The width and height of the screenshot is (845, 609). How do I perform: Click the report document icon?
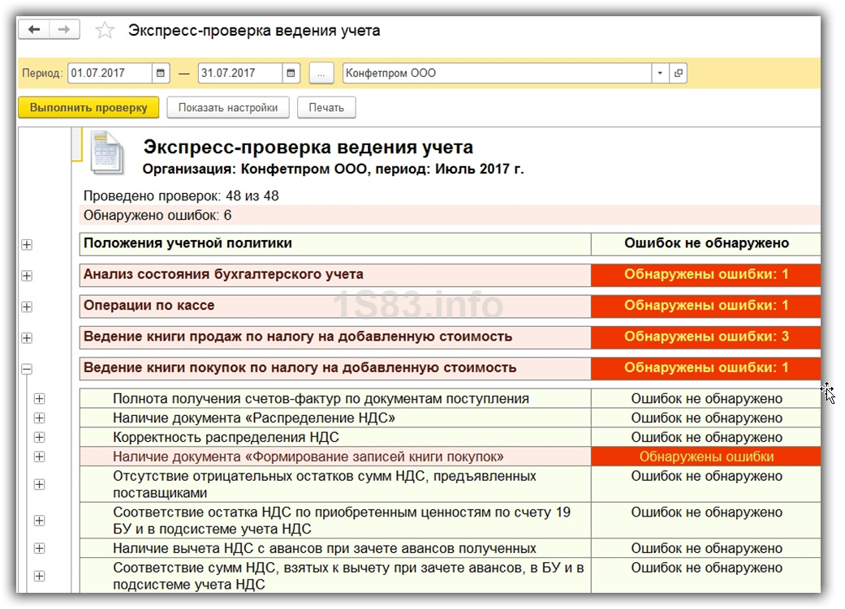click(x=106, y=152)
